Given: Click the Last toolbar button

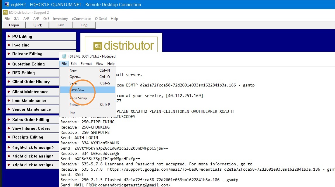Looking at the screenshot, I should (61, 25).
